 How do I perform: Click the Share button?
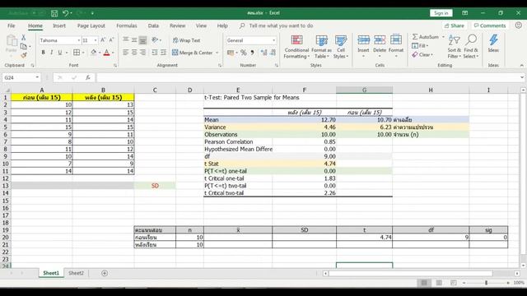(x=454, y=25)
